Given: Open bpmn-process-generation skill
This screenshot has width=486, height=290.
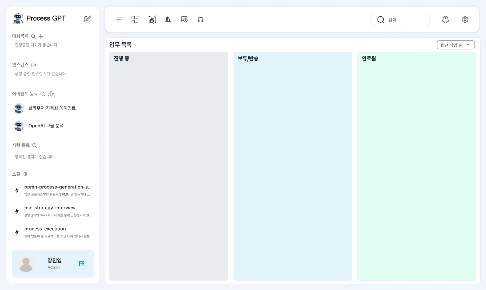Looking at the screenshot, I should 53,190.
